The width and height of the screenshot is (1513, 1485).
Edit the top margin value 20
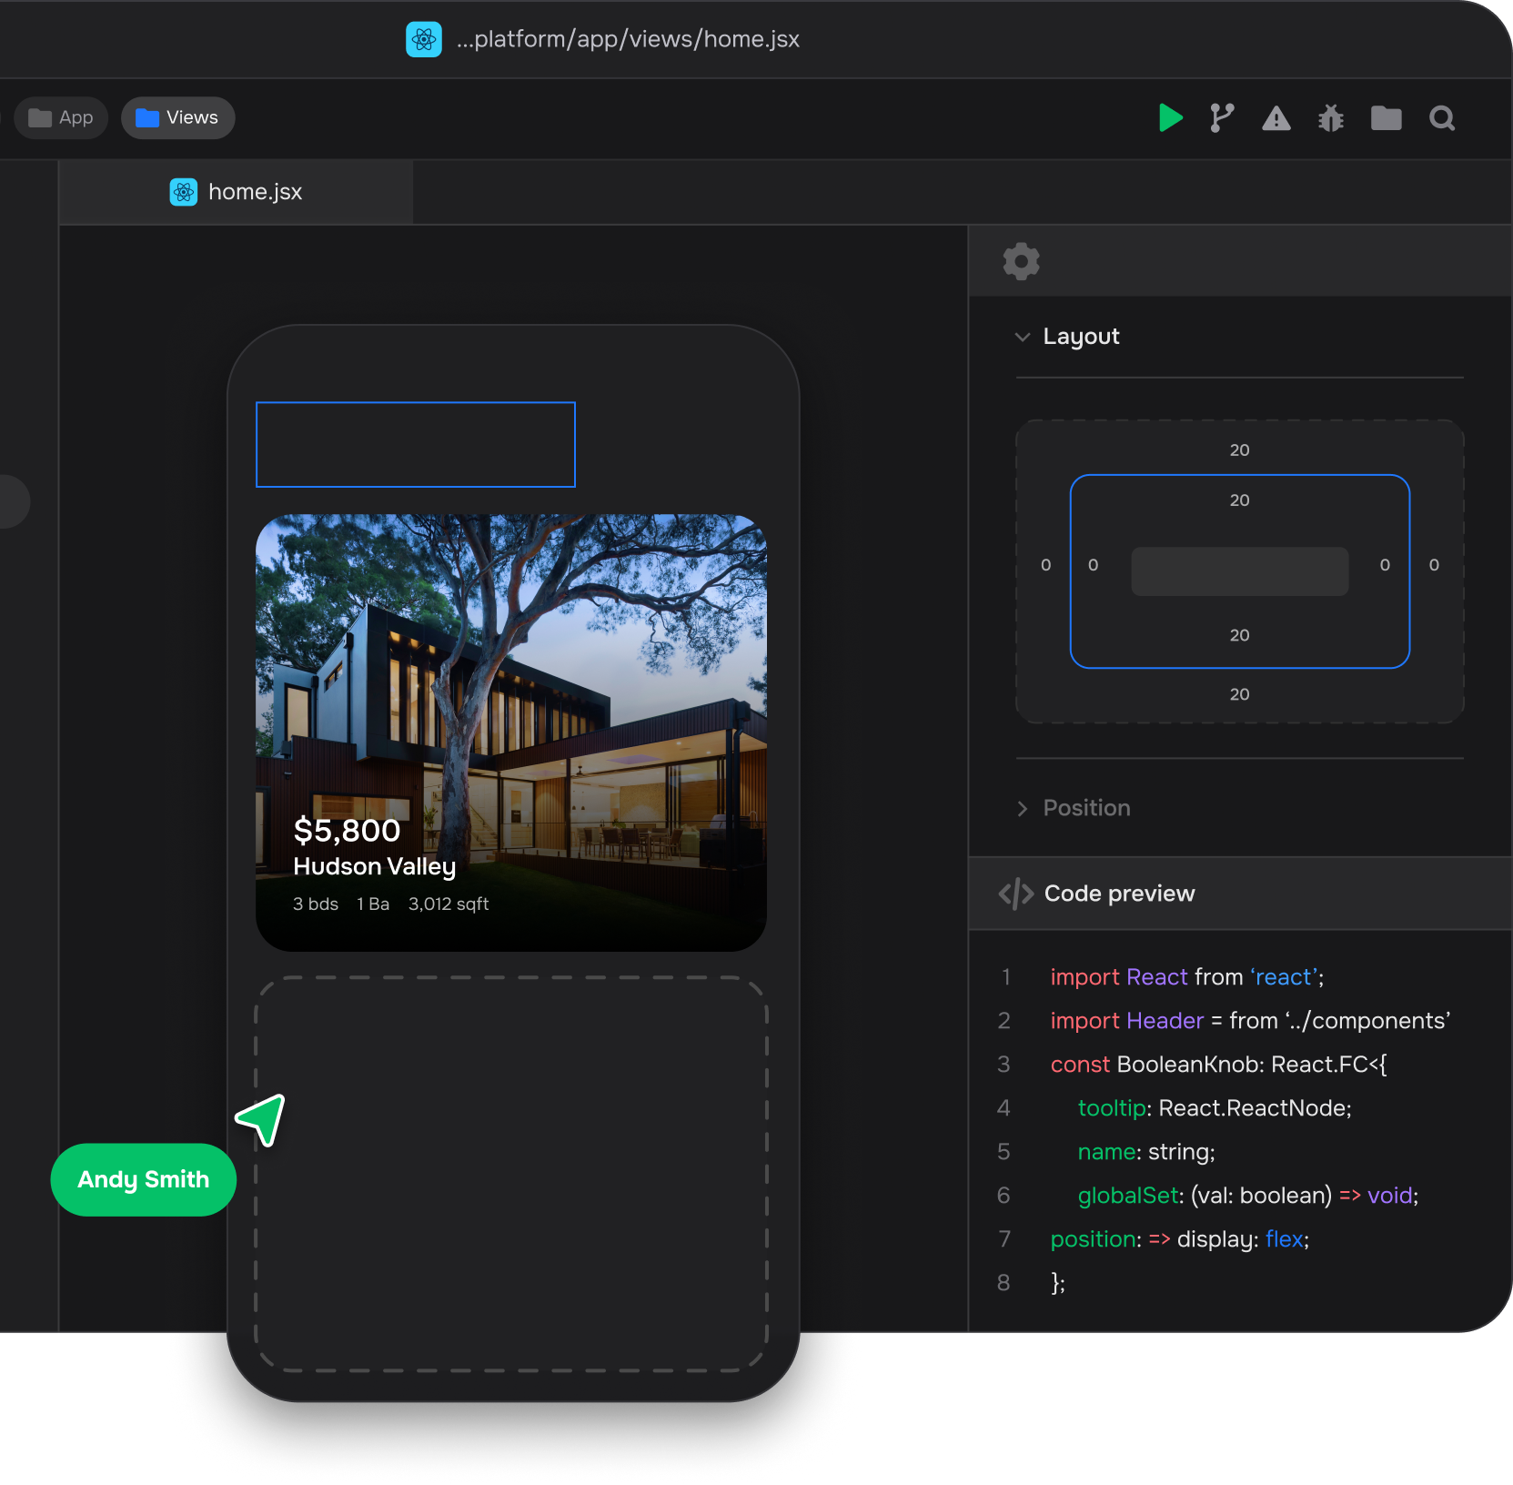point(1239,450)
